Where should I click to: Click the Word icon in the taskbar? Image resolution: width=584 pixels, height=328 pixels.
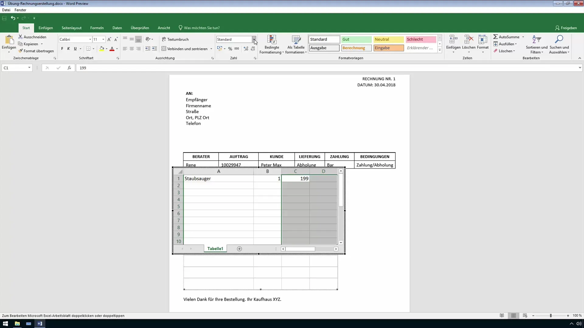pos(40,323)
